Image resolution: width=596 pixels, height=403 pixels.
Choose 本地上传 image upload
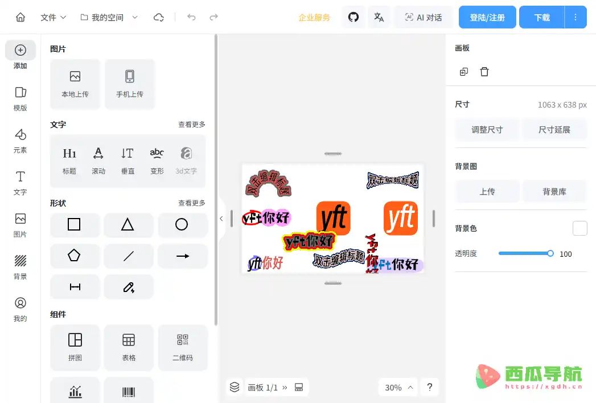pyautogui.click(x=75, y=84)
